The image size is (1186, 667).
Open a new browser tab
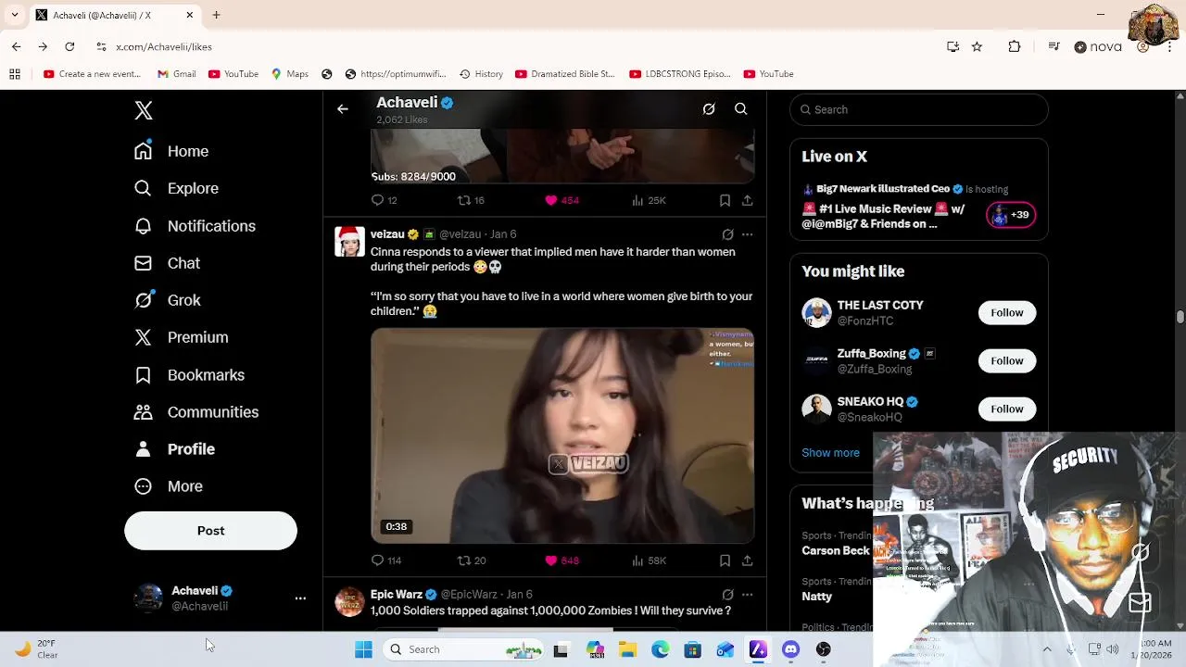(216, 15)
